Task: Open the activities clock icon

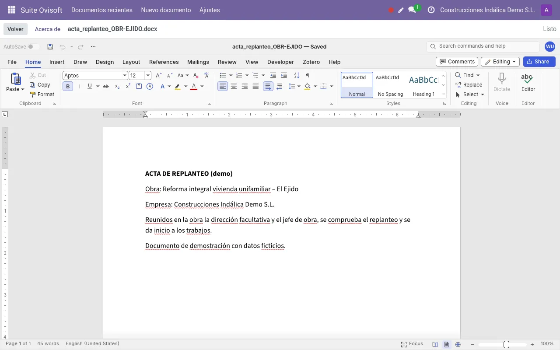Action: pyautogui.click(x=431, y=10)
